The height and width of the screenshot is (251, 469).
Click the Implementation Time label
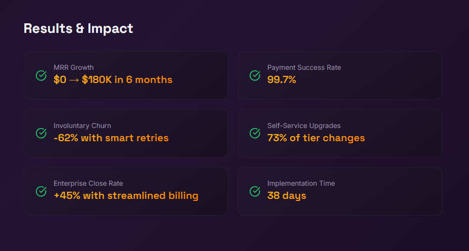[301, 183]
